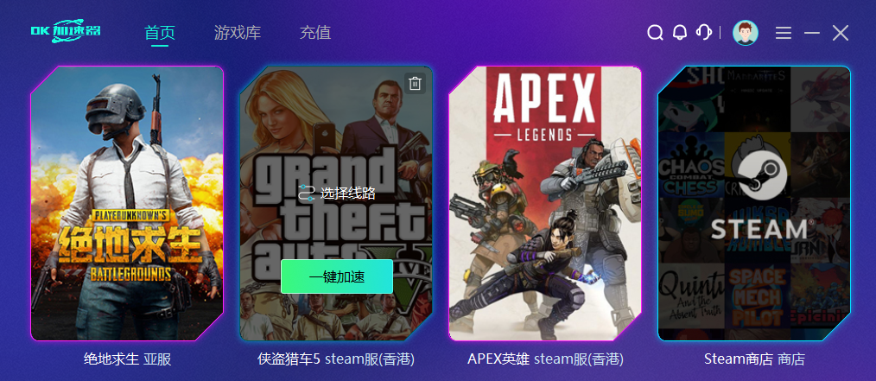The height and width of the screenshot is (381, 876).
Task: Open the customer service headset icon
Action: [x=703, y=33]
